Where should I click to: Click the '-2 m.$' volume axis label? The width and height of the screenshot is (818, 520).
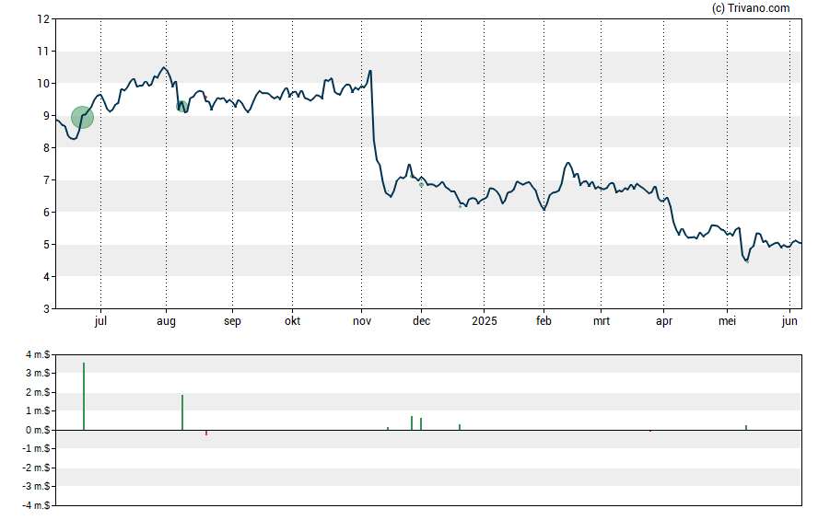(36, 468)
